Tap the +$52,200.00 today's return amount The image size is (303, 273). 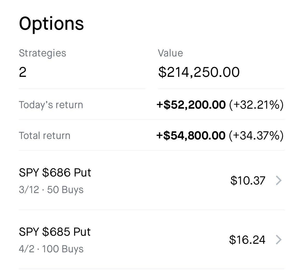pos(191,105)
